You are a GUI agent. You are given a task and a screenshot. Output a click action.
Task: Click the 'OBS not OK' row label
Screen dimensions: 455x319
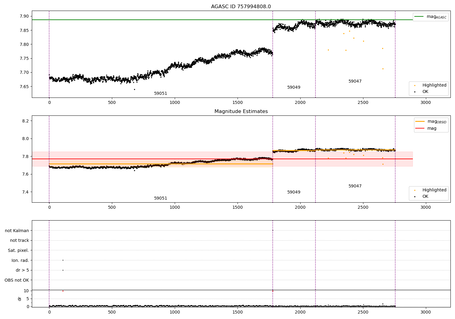click(17, 280)
